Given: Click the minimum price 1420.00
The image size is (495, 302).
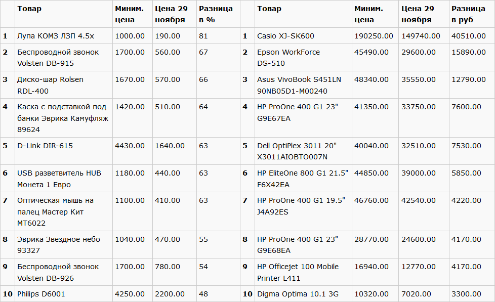Looking at the screenshot, I should pos(130,107).
